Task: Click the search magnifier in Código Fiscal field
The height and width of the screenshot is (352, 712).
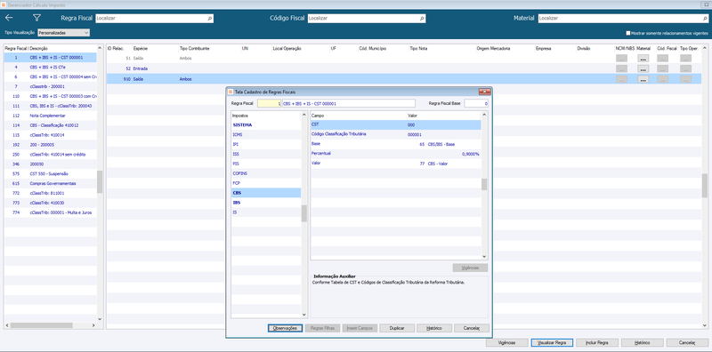Action: (x=422, y=19)
